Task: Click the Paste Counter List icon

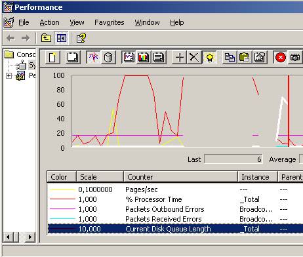Action: tap(245, 58)
